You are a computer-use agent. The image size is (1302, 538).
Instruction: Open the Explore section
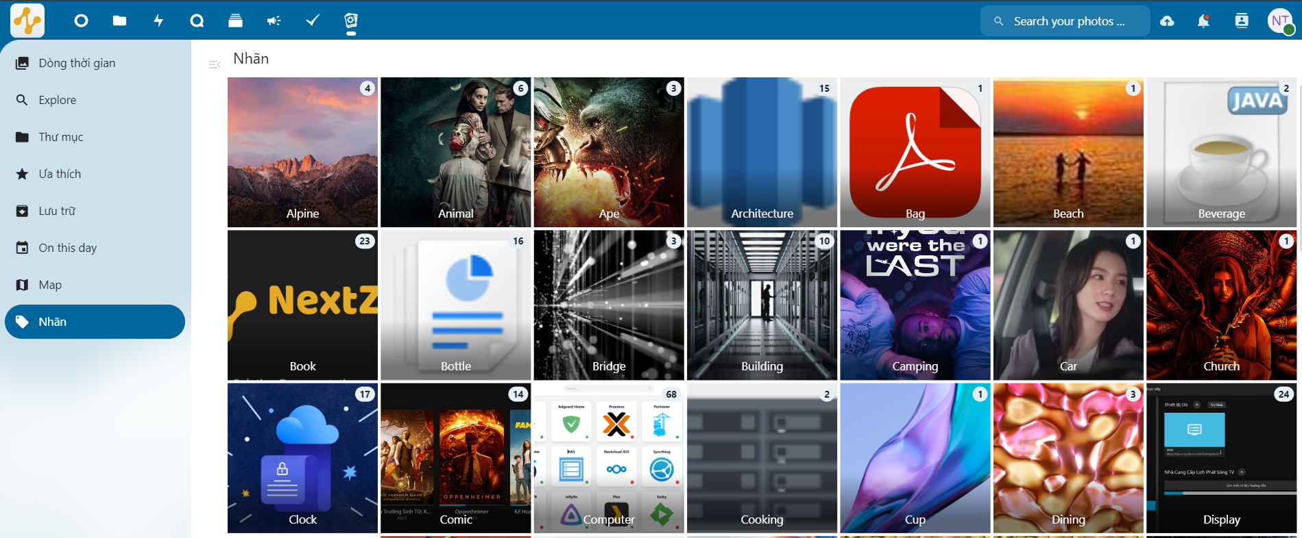tap(95, 100)
